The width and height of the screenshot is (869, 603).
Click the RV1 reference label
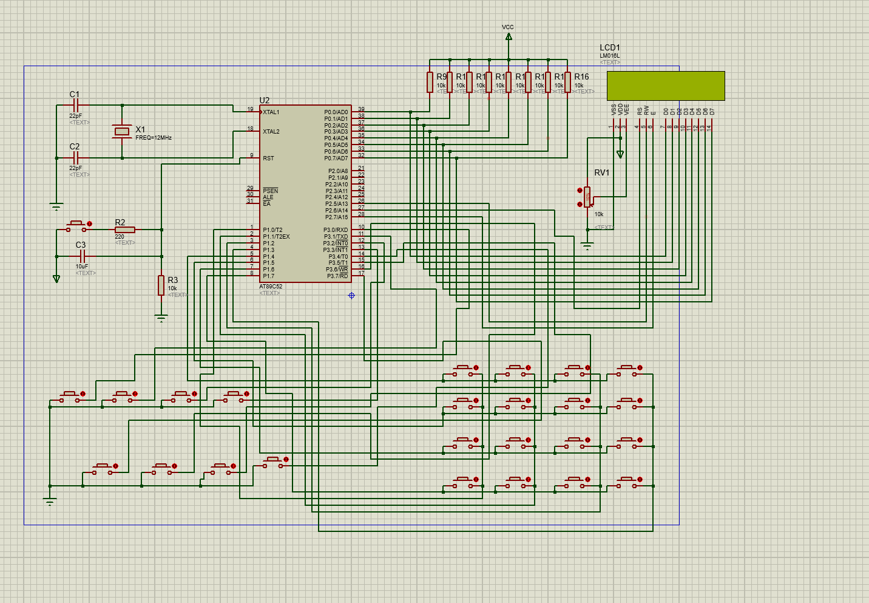coord(602,173)
